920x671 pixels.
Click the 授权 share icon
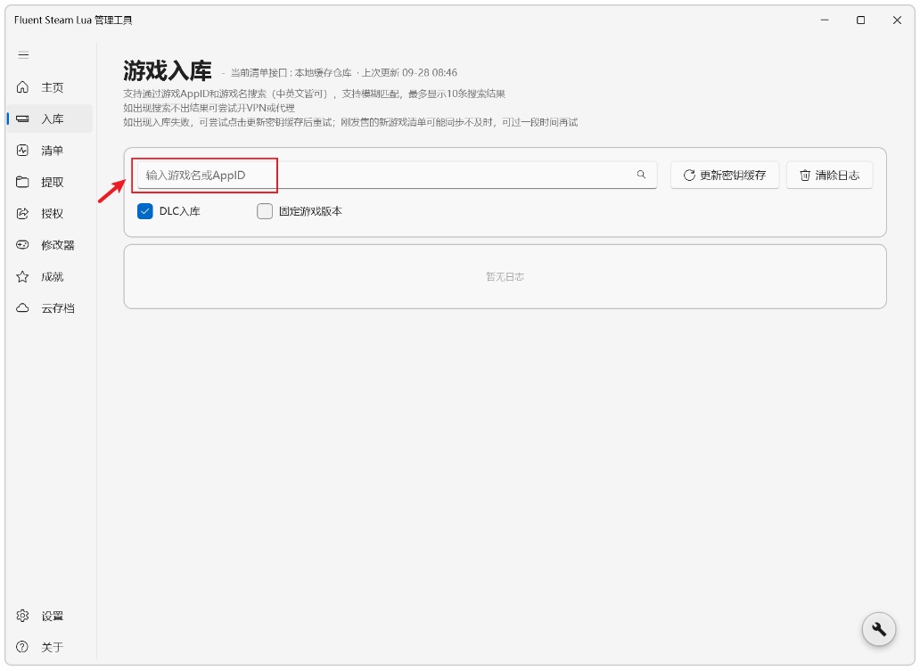click(22, 214)
